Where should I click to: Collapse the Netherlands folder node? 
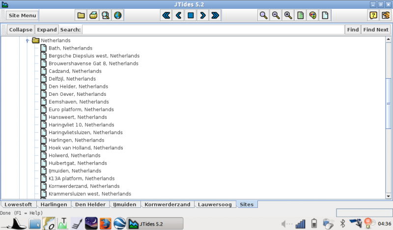pyautogui.click(x=28, y=40)
